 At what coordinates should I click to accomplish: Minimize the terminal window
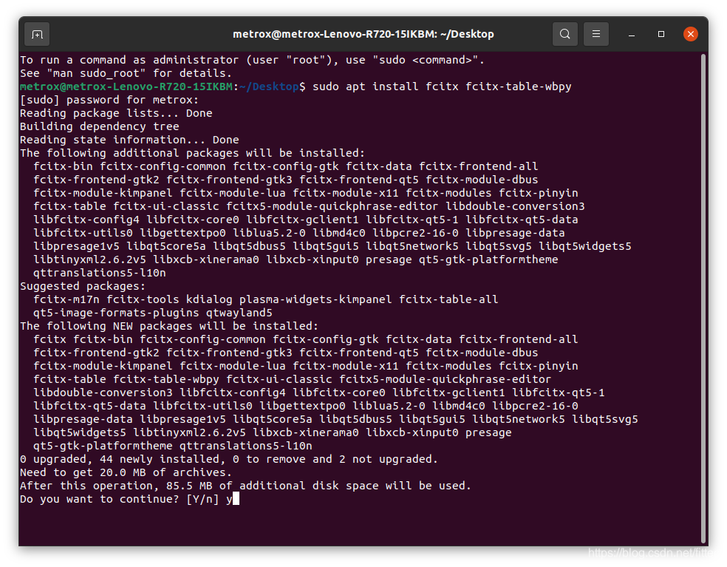click(x=632, y=34)
